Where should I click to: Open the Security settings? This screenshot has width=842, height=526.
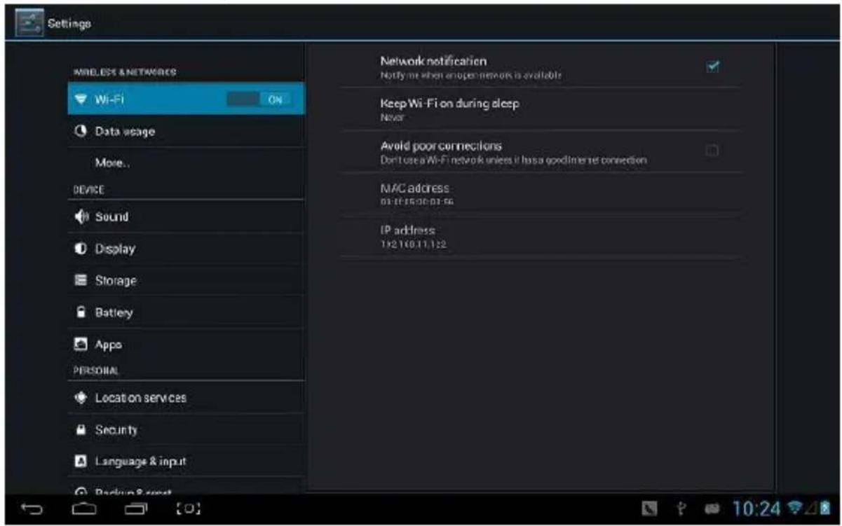(186, 430)
